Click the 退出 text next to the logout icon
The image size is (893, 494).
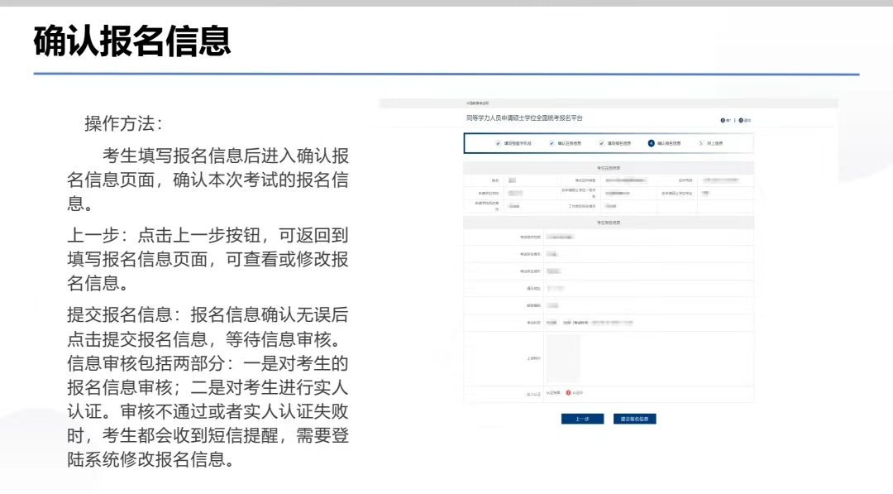coord(748,120)
